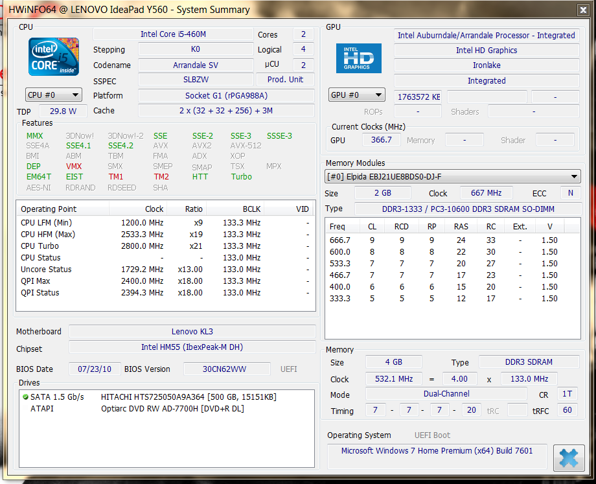
Task: Expand the Elpida memory module dropdown
Action: tap(453, 176)
